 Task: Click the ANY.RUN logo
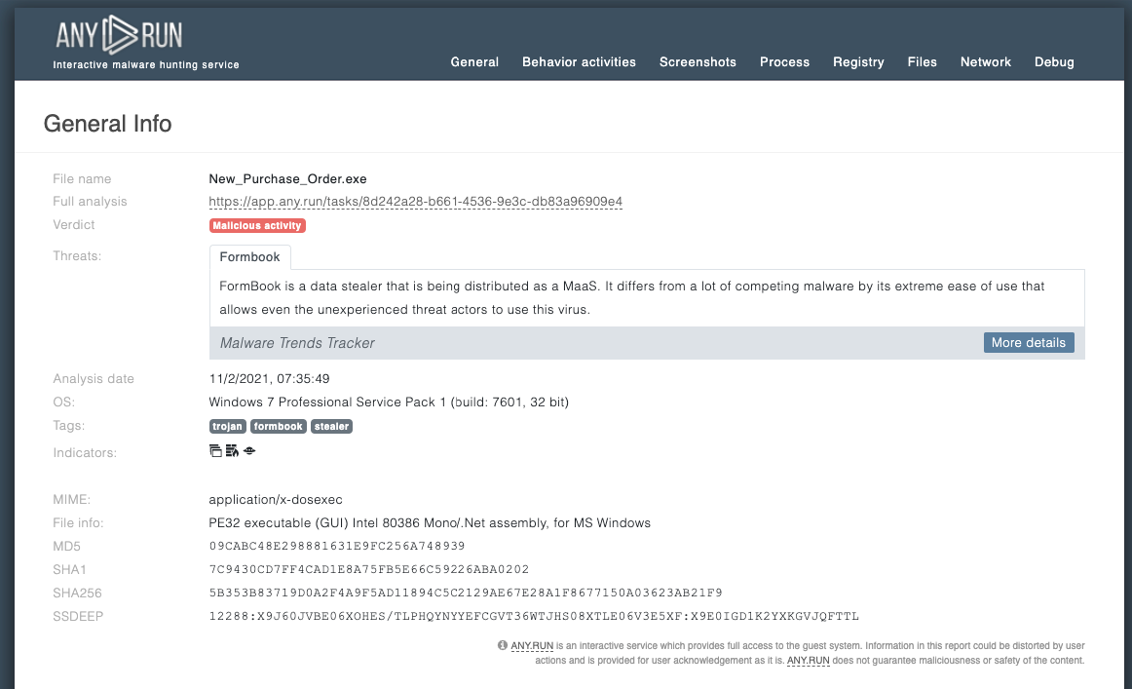click(x=119, y=35)
